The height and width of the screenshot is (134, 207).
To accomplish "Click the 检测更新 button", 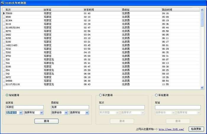I will 196,129.
